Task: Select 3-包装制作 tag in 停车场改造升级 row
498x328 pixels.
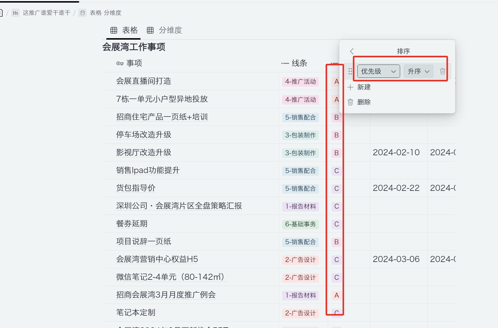Action: point(301,135)
